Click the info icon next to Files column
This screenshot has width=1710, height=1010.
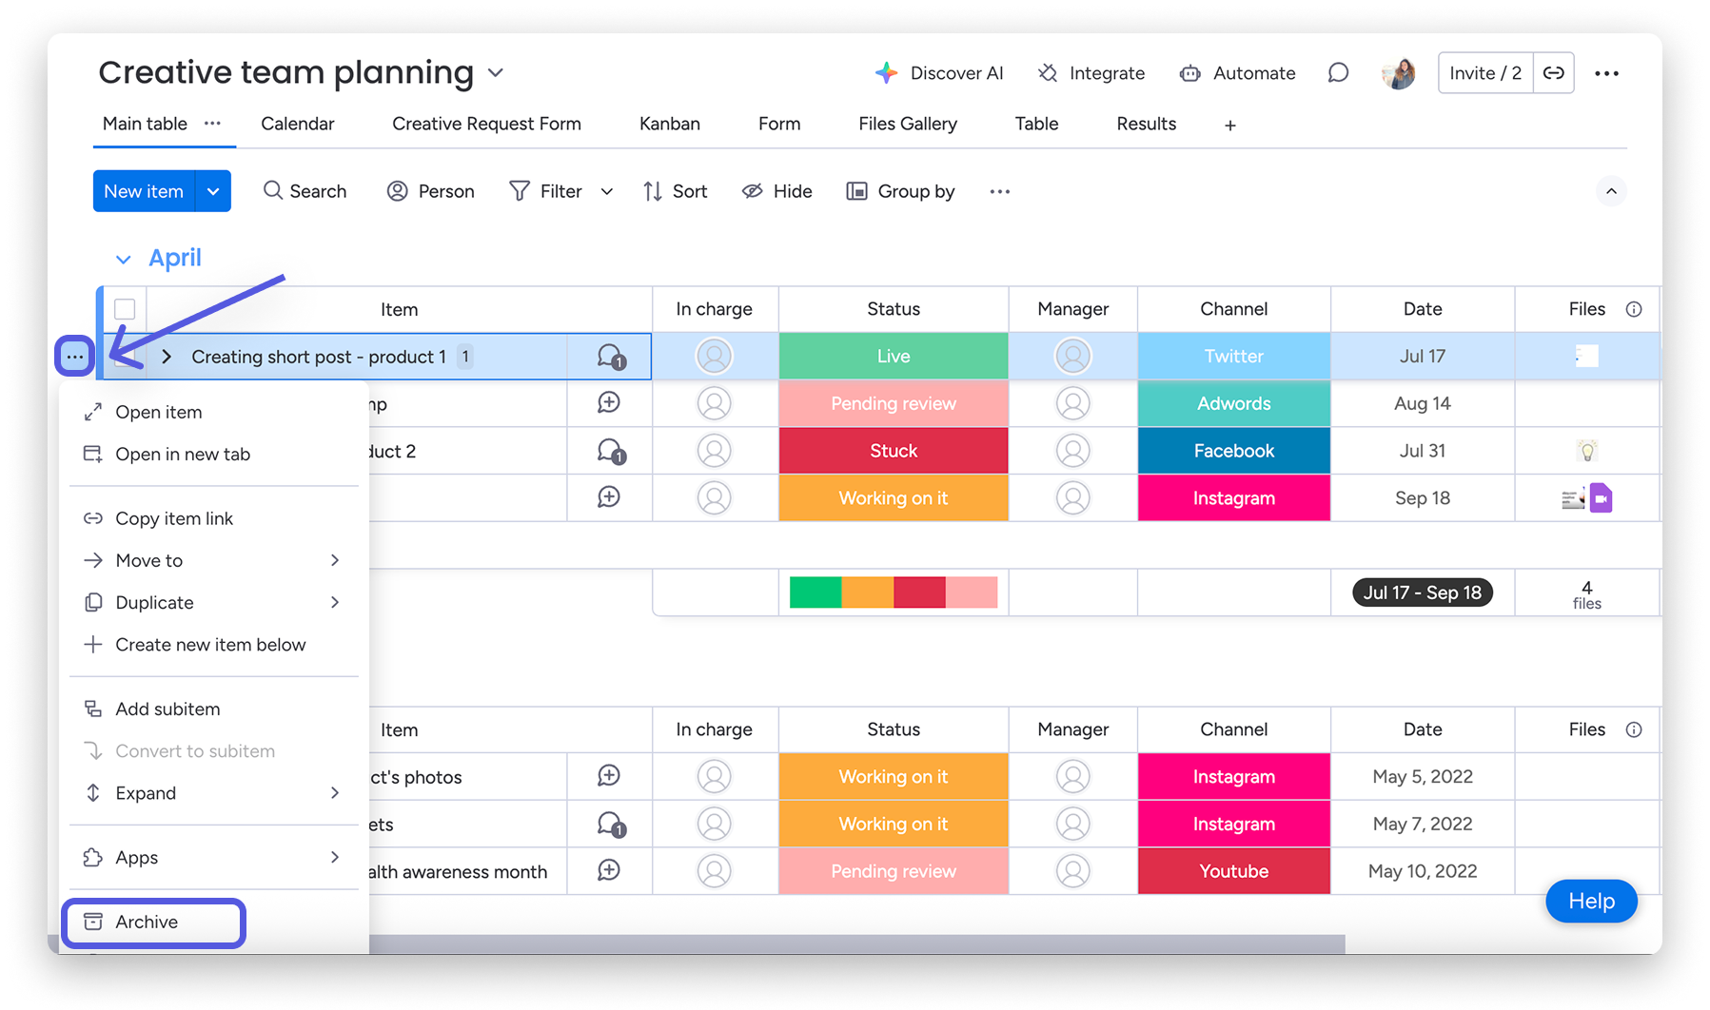(1634, 309)
